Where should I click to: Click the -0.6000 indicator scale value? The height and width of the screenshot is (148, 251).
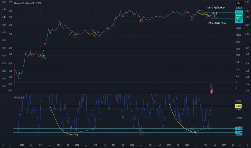(x=239, y=135)
